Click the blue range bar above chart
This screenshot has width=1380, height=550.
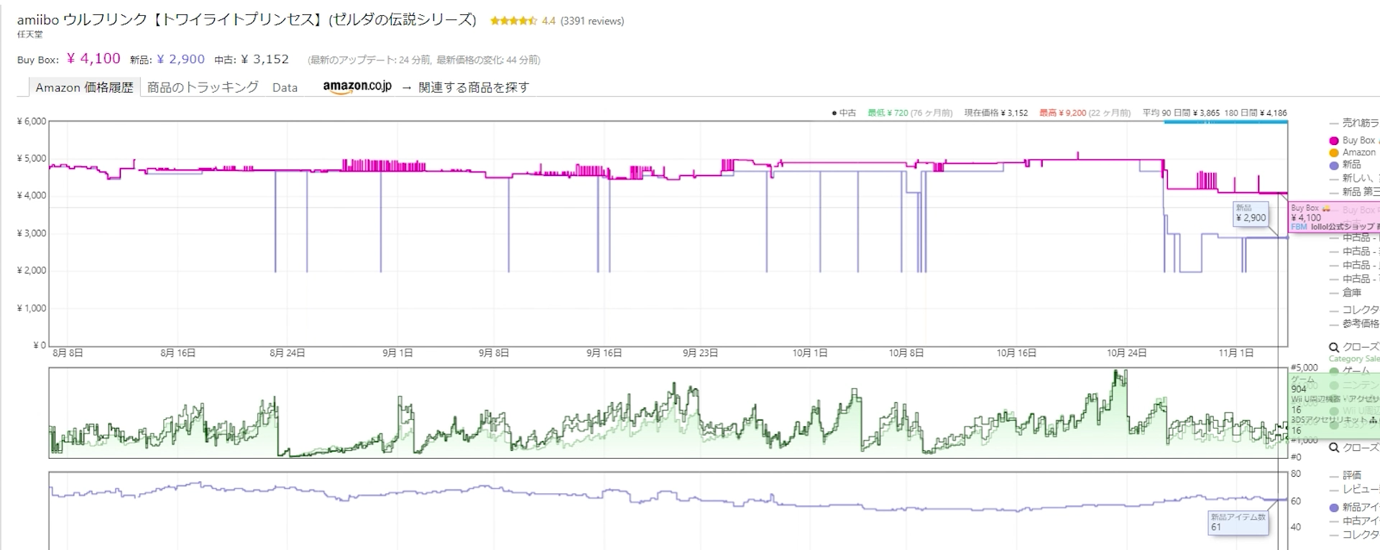[x=1225, y=122]
